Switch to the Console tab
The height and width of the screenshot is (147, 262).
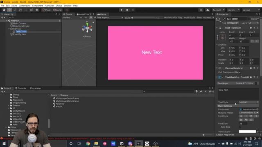tap(21, 88)
